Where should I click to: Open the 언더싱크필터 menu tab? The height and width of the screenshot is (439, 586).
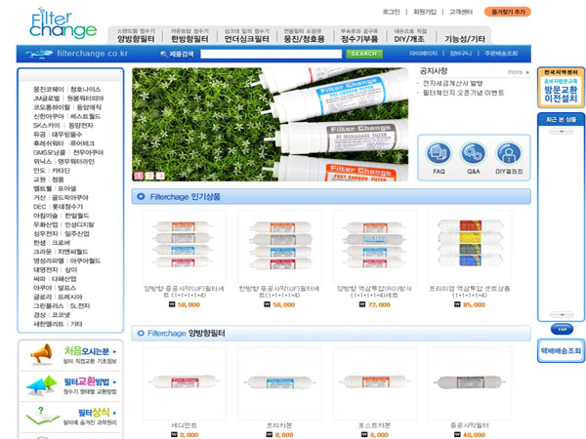click(247, 35)
